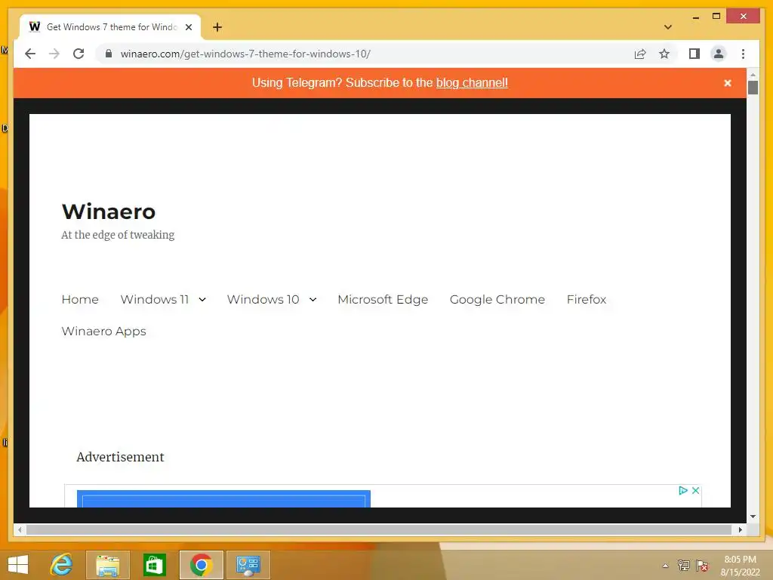The image size is (773, 580).
Task: Click the scroll down arrow
Action: [x=753, y=517]
